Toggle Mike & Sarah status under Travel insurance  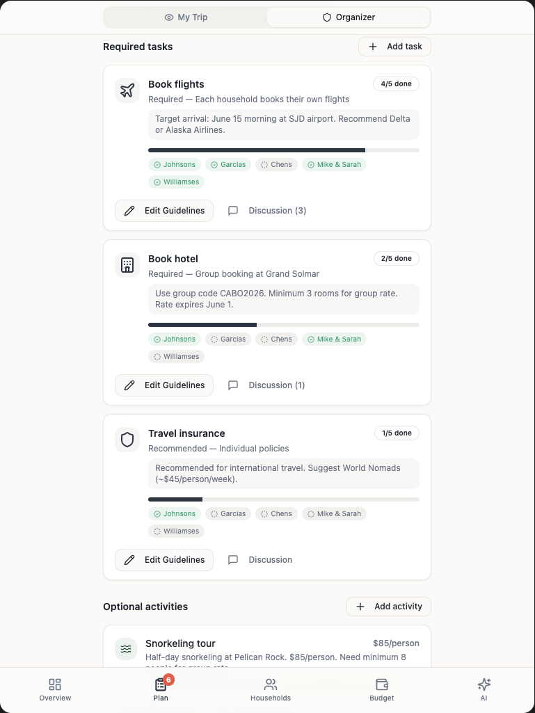tap(334, 514)
